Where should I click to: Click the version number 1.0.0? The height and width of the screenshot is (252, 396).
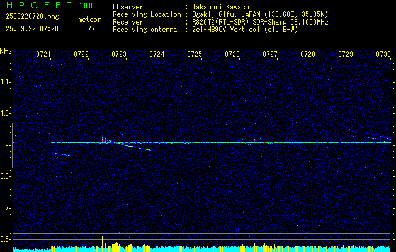[x=86, y=6]
